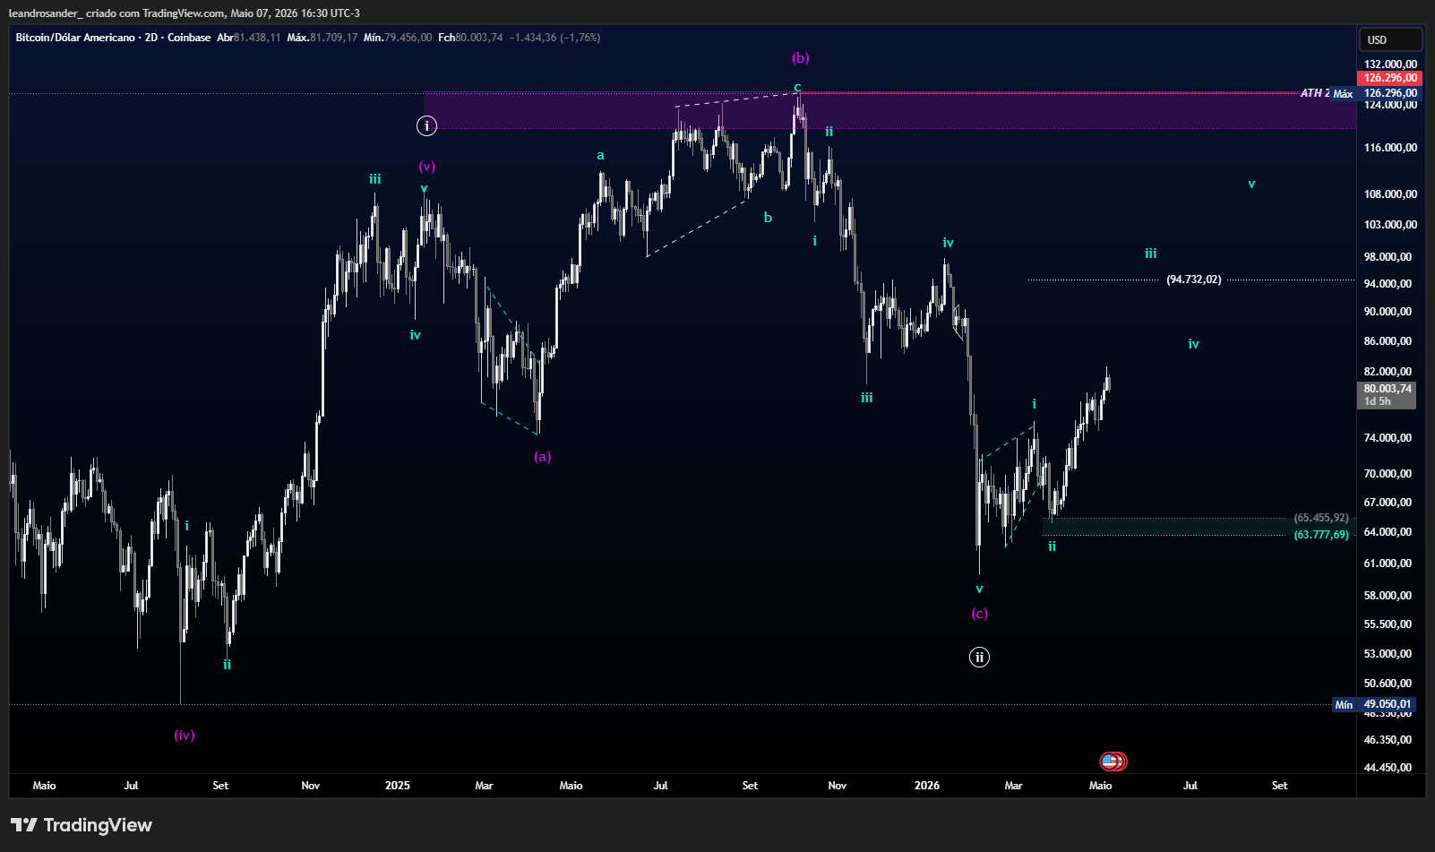Click the current price label 80.003,74
1435x852 pixels.
click(1387, 395)
